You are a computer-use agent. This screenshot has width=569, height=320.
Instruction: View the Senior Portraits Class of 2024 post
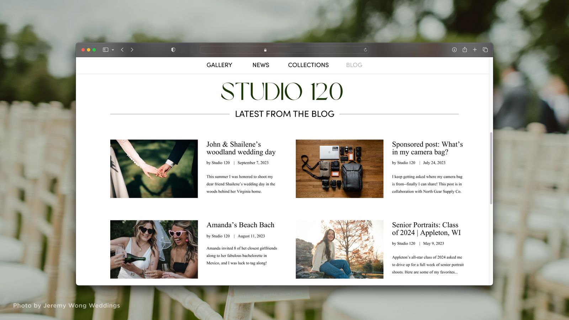(425, 229)
